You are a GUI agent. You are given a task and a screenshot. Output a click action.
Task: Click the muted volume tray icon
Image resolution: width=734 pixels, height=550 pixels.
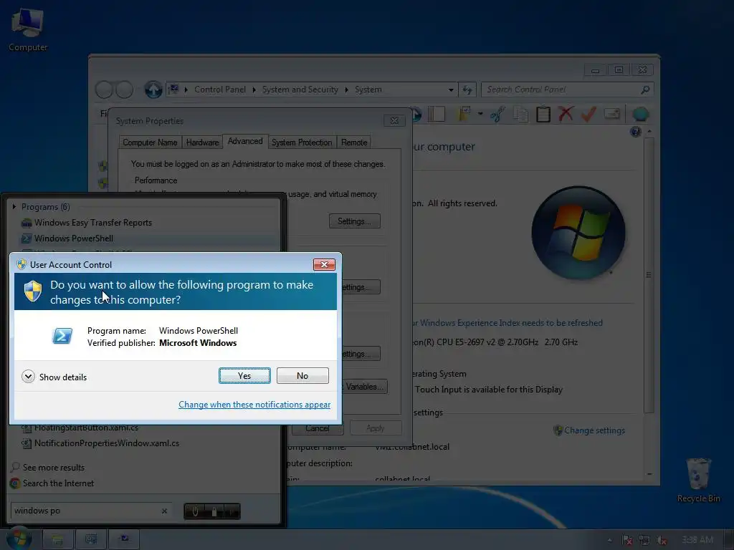pos(661,540)
